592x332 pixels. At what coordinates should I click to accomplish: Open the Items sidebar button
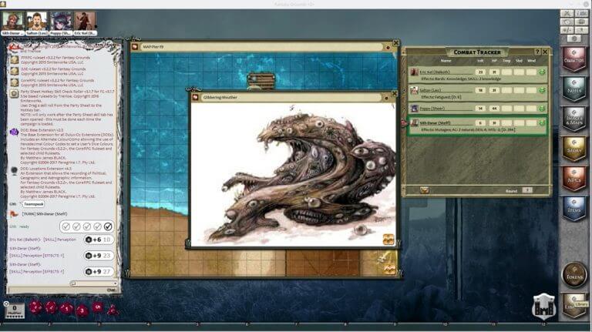click(573, 209)
